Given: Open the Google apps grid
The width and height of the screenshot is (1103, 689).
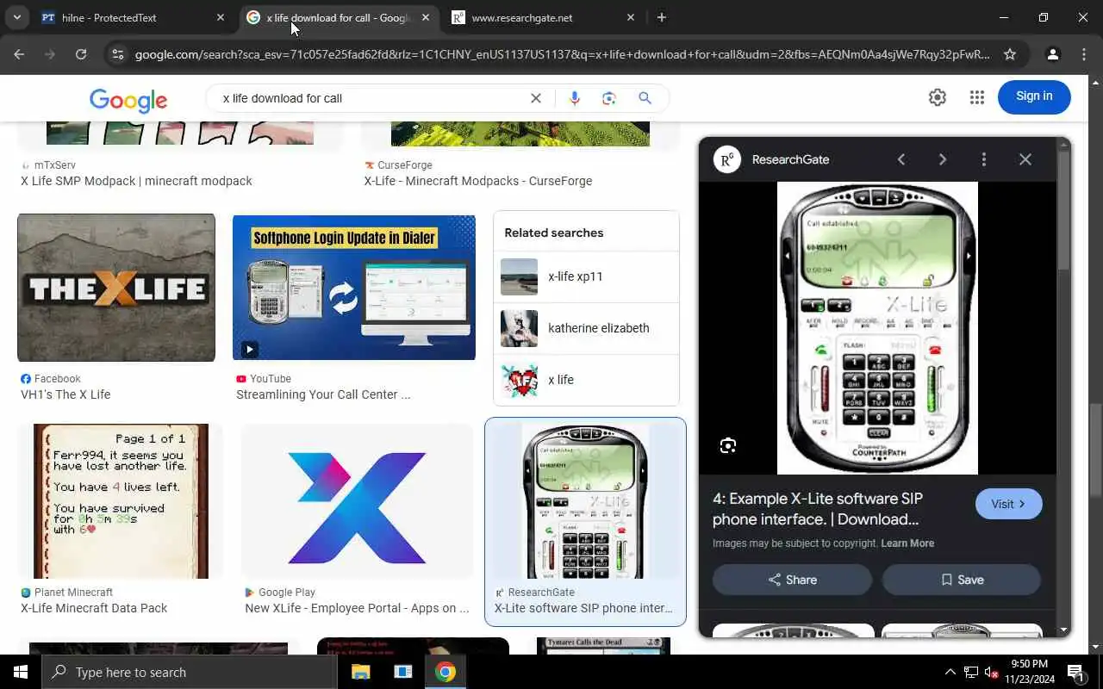Looking at the screenshot, I should (976, 97).
